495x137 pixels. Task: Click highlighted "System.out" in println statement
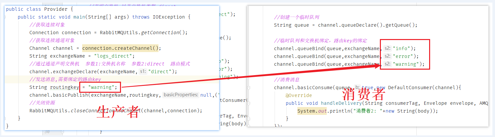[312, 111]
